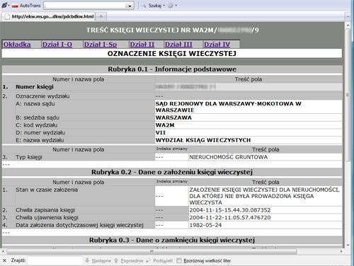Click the AutoTrans toolbar logo icon
The width and height of the screenshot is (354, 266).
point(4,5)
